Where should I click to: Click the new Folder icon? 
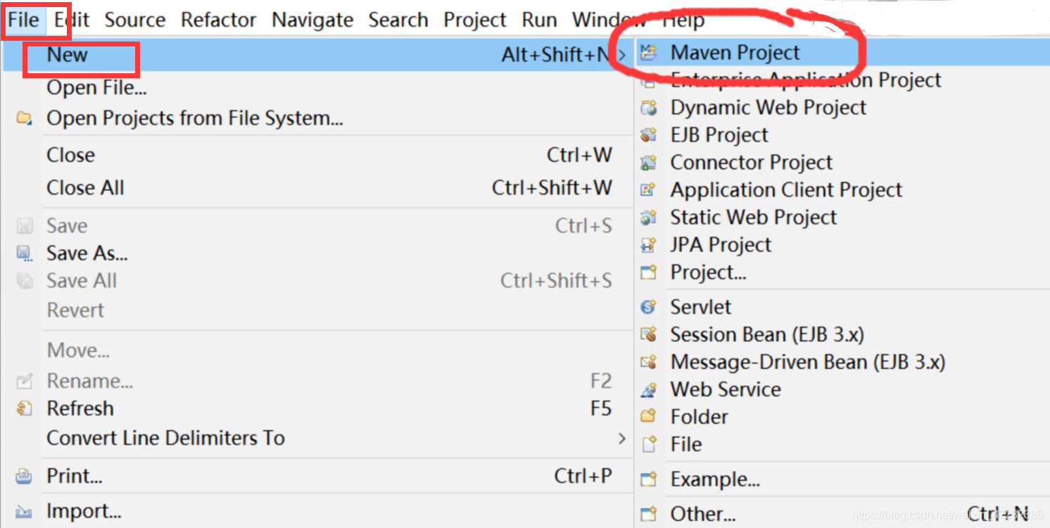coord(649,417)
